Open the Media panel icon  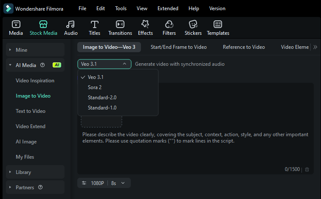[16, 24]
